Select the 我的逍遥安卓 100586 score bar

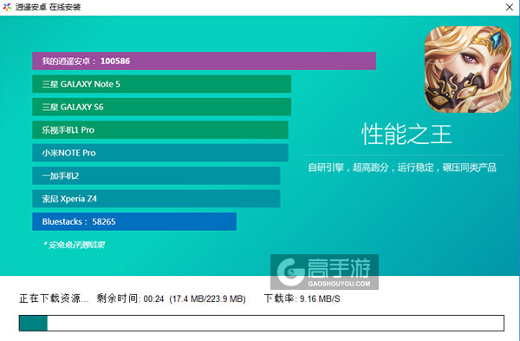pyautogui.click(x=204, y=61)
